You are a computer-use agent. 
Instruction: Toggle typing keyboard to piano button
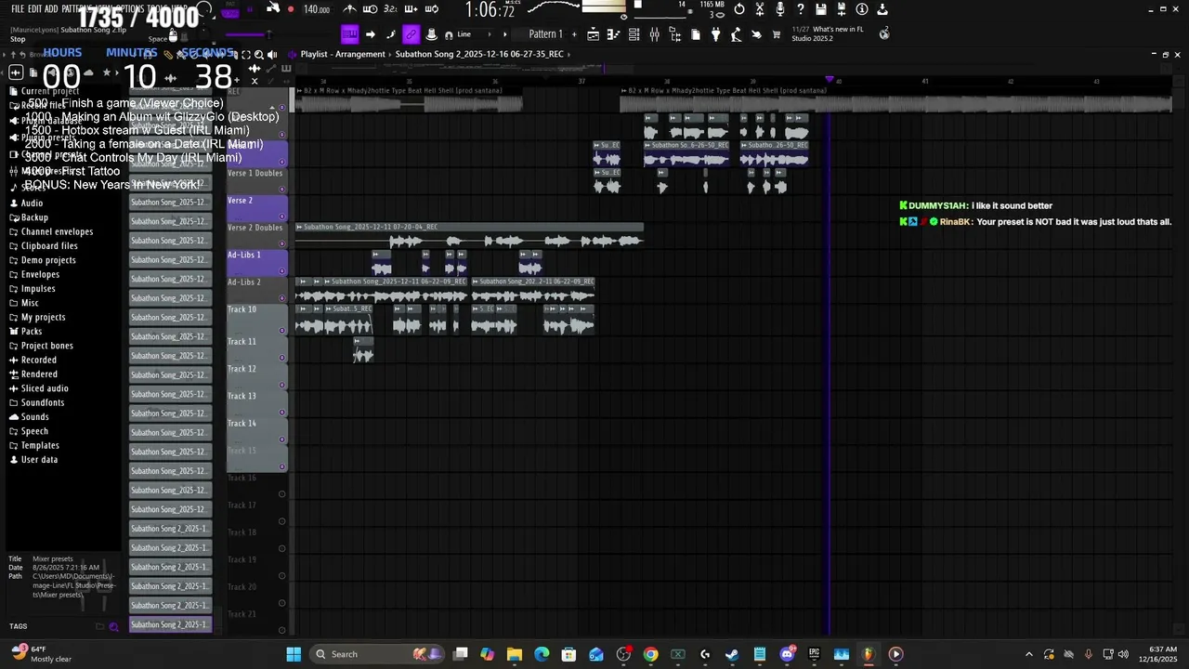pos(350,34)
